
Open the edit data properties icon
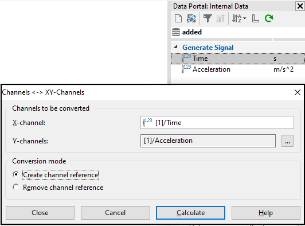191,18
